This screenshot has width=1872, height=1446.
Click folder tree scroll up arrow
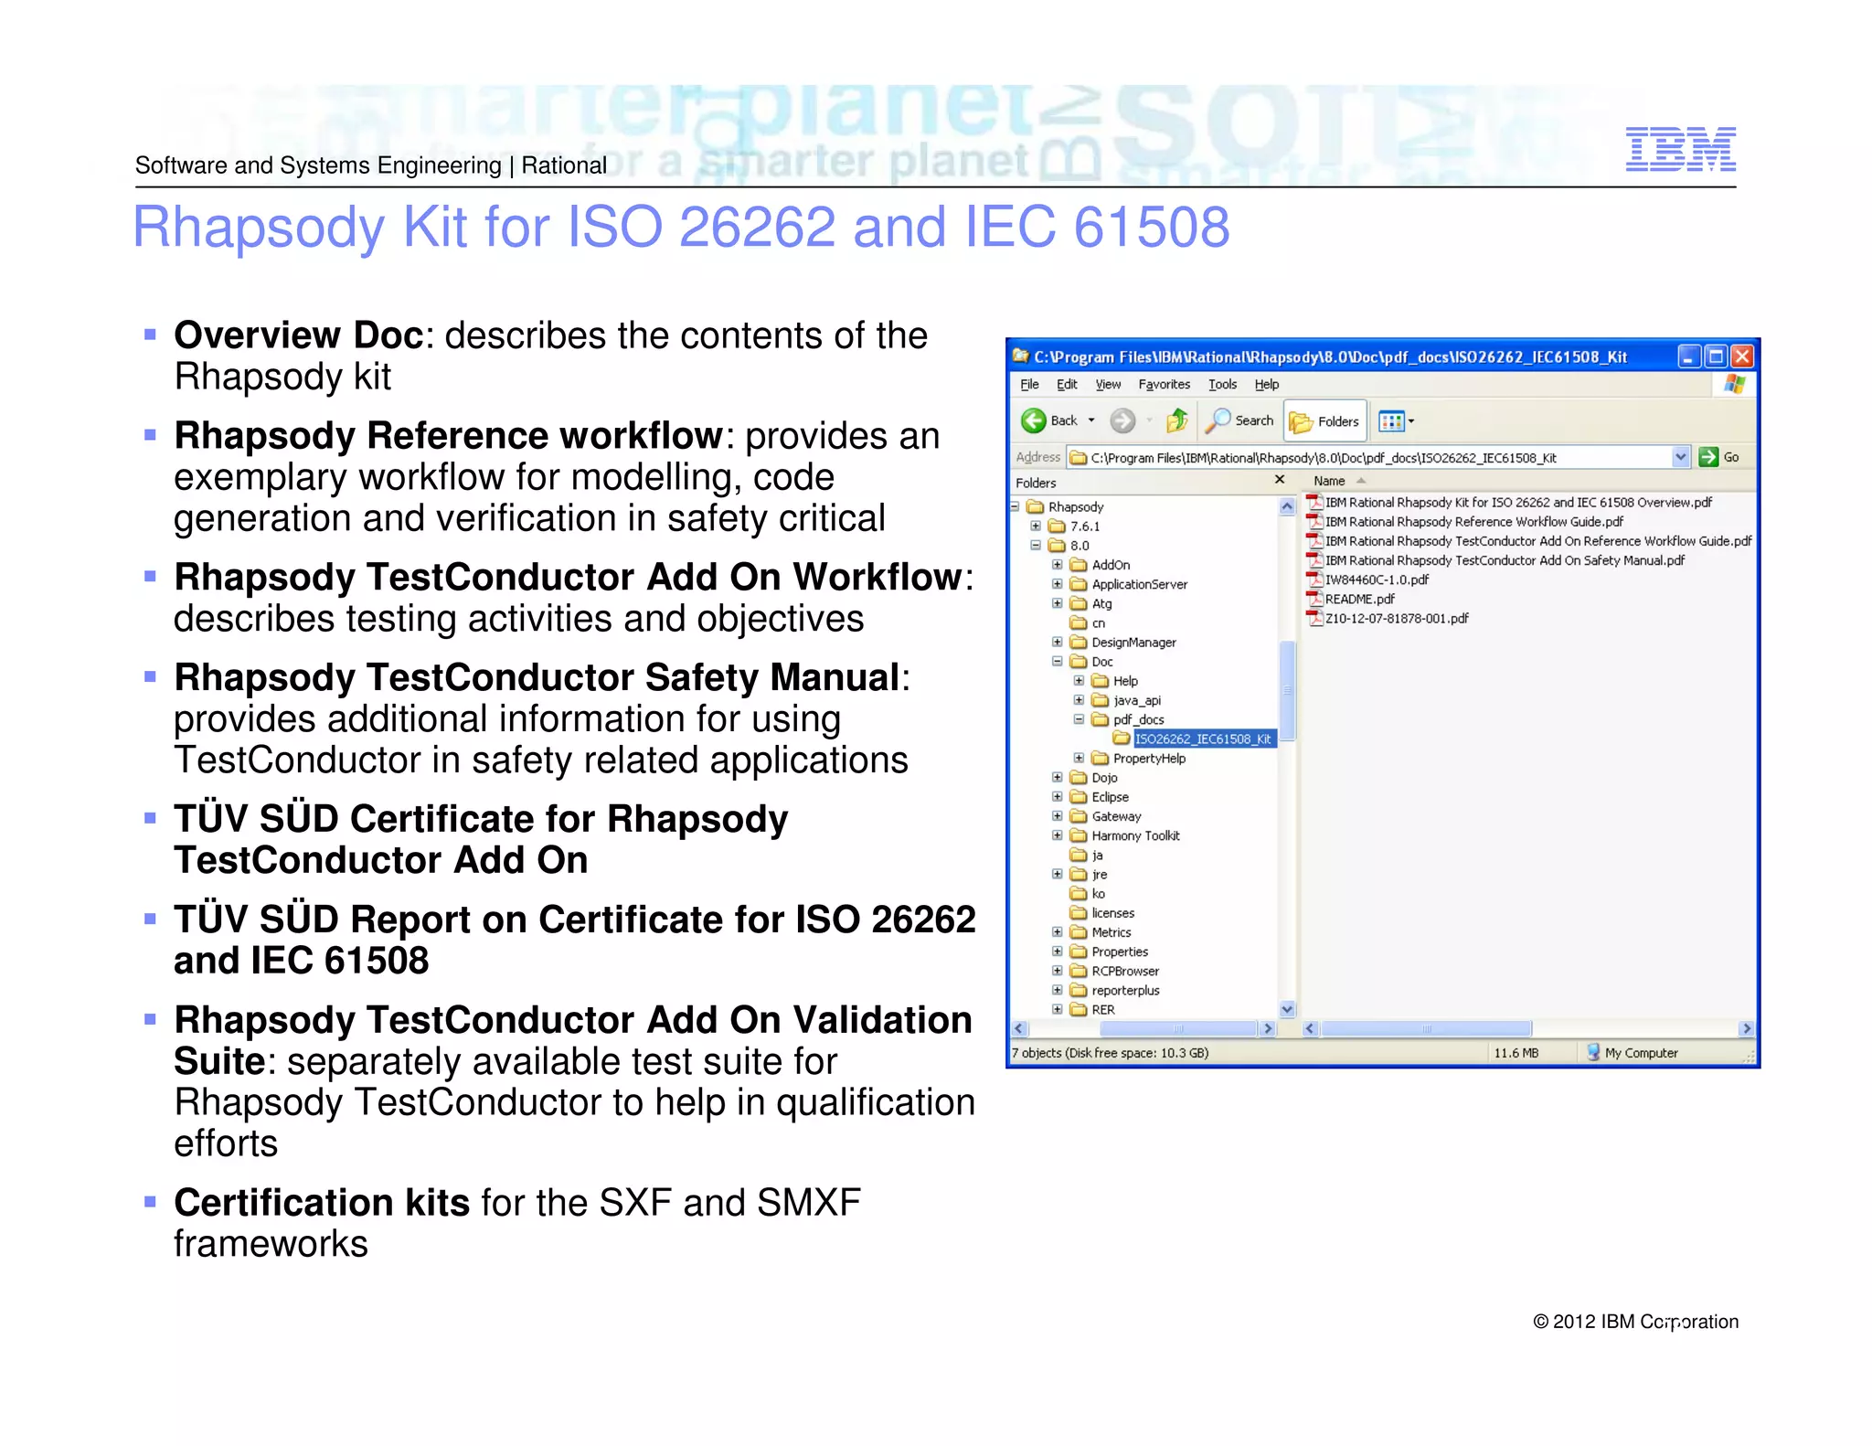pyautogui.click(x=1287, y=505)
